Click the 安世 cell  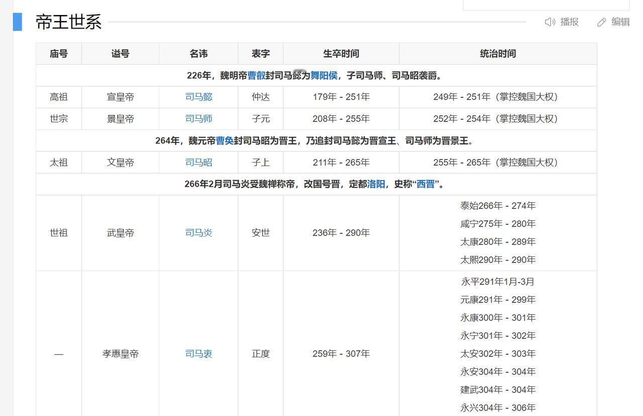point(261,233)
